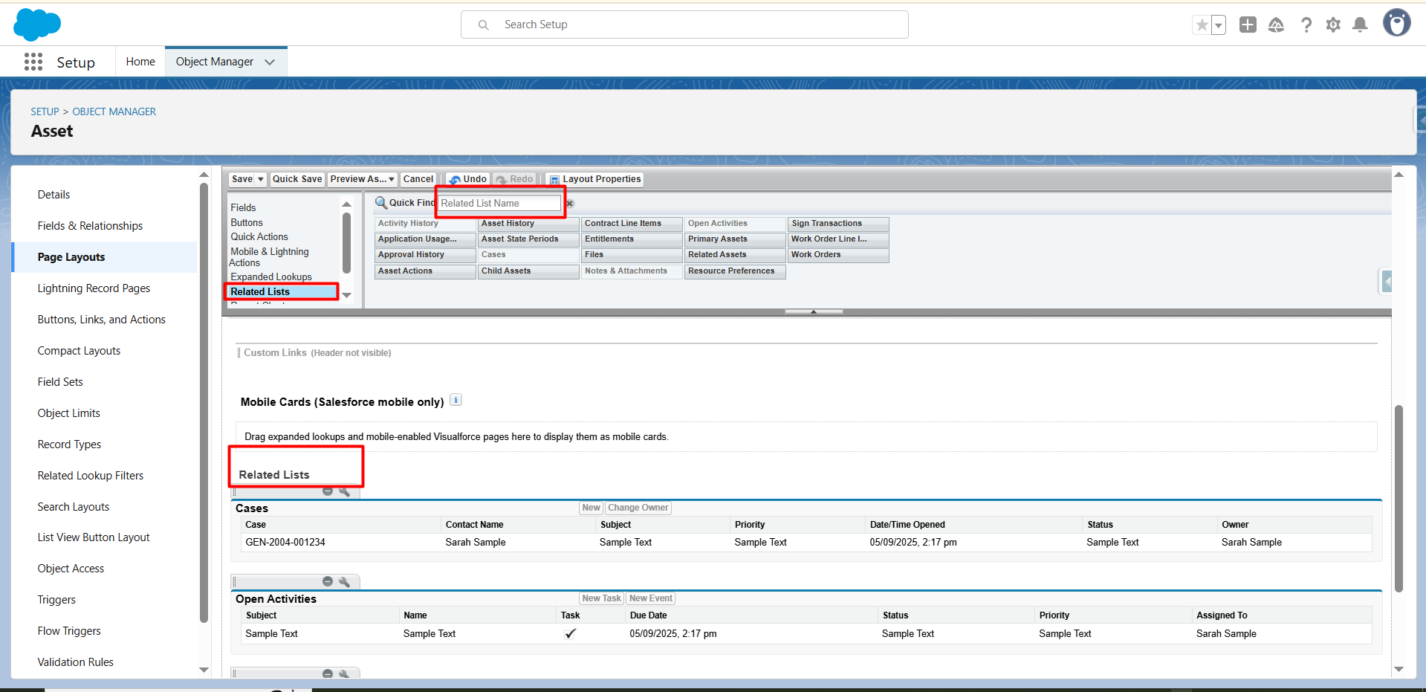Click the wrench icon above Cases list

[344, 491]
